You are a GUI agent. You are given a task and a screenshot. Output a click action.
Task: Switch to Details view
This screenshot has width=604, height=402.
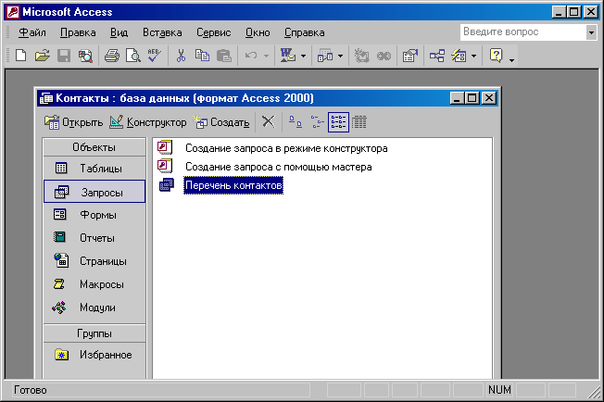tap(359, 122)
